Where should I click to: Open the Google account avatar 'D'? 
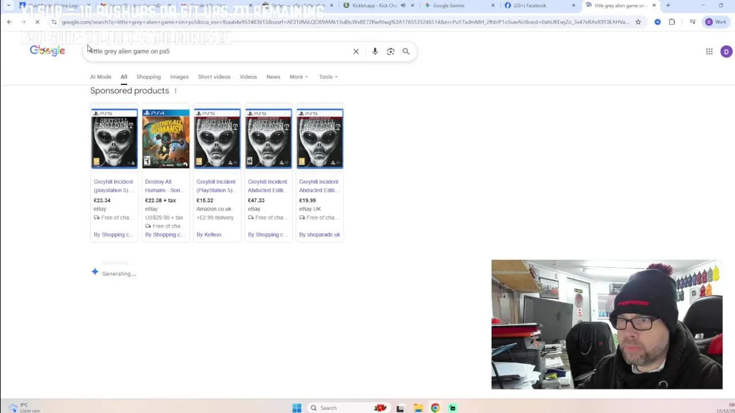pos(726,52)
